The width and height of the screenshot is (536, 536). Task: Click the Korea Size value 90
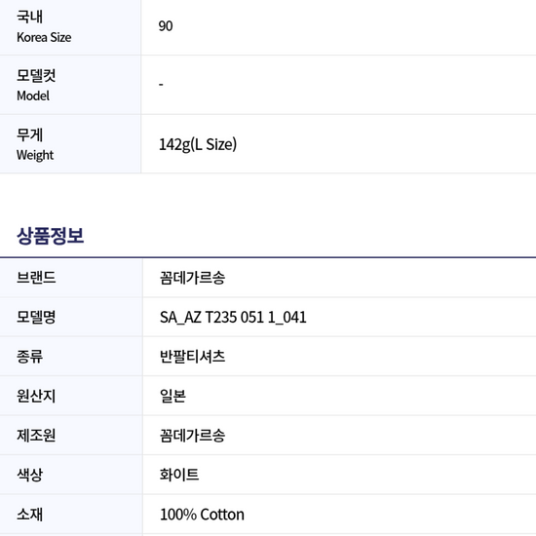(x=166, y=26)
